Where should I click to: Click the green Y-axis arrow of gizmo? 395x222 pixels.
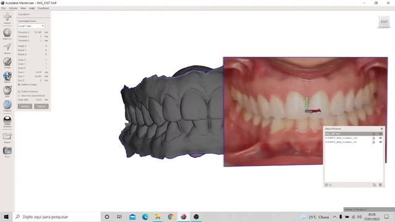307,103
